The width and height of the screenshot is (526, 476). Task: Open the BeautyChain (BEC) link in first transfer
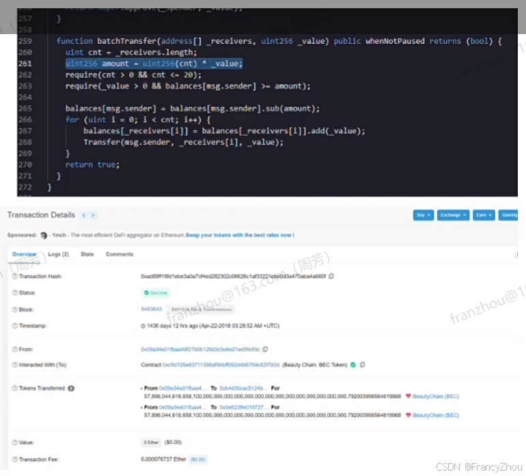436,397
